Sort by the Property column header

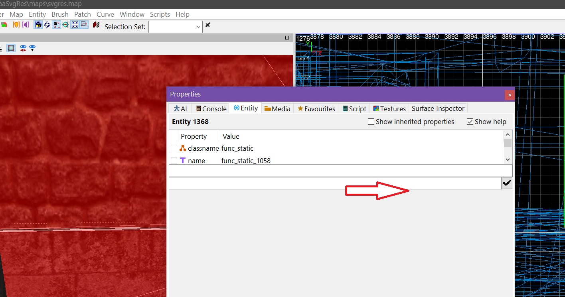(x=194, y=136)
